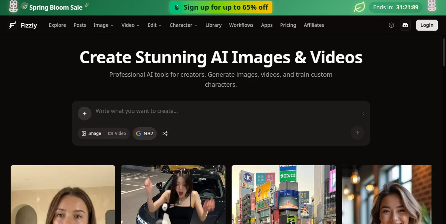Open the woman with brown hair thumbnail
The height and width of the screenshot is (224, 446).
(x=63, y=194)
